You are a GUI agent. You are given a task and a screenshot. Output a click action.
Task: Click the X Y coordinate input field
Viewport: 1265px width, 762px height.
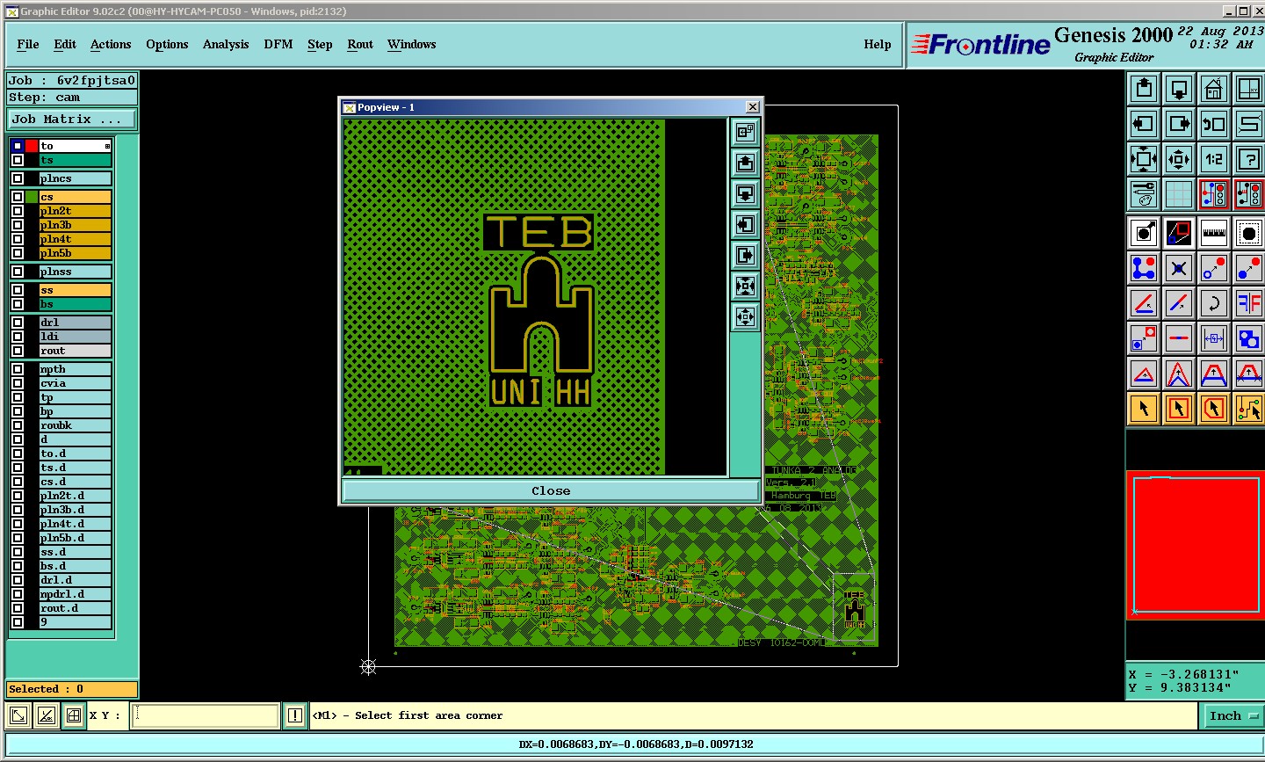[x=206, y=715]
